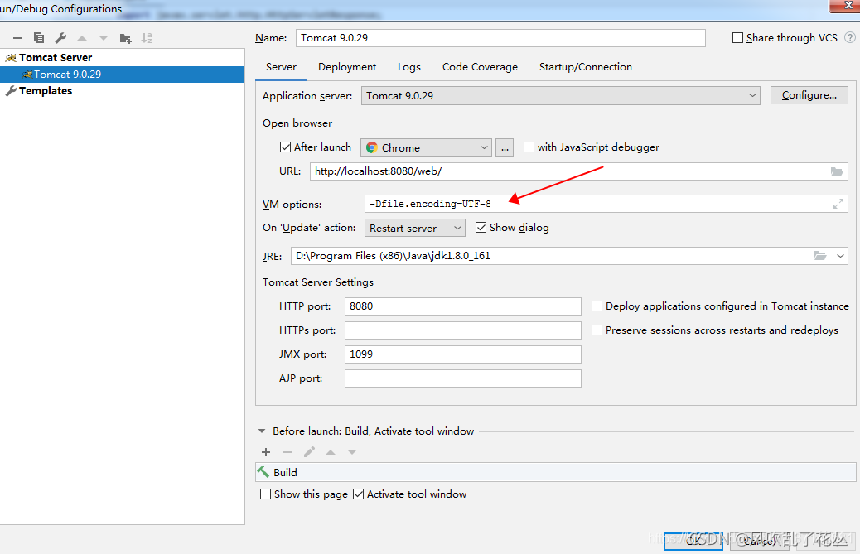Toggle the Show dialog checkbox
Screen dimensions: 860x554
[481, 228]
